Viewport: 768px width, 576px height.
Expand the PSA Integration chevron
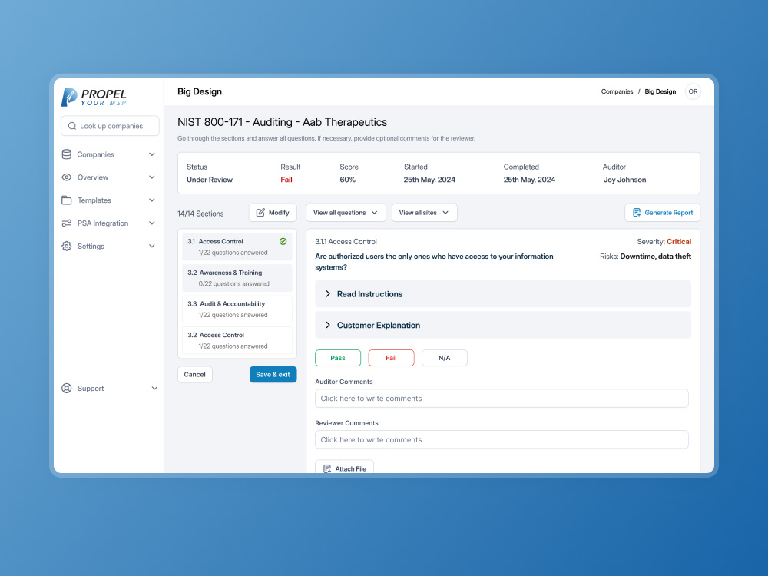(x=152, y=223)
